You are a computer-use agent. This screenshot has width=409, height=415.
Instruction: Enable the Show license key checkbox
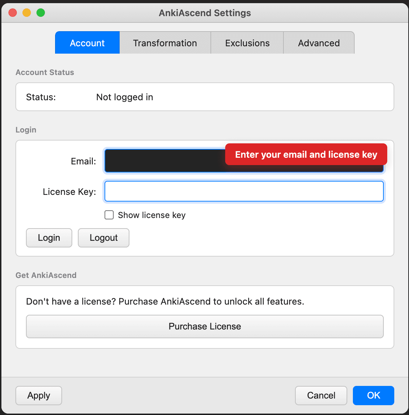coord(109,215)
